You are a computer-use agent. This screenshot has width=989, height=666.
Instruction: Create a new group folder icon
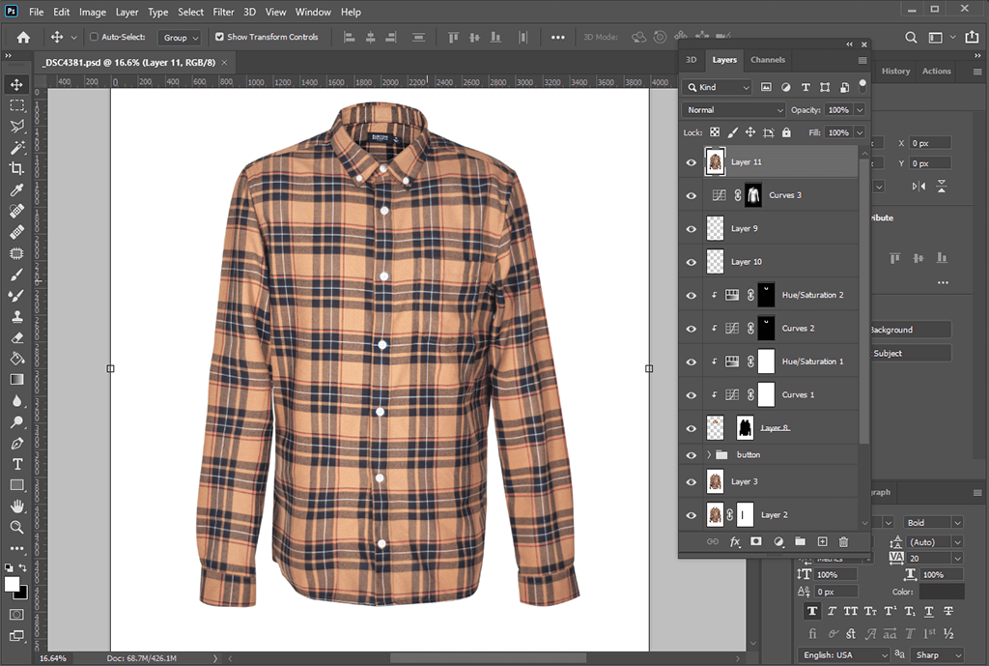(800, 541)
